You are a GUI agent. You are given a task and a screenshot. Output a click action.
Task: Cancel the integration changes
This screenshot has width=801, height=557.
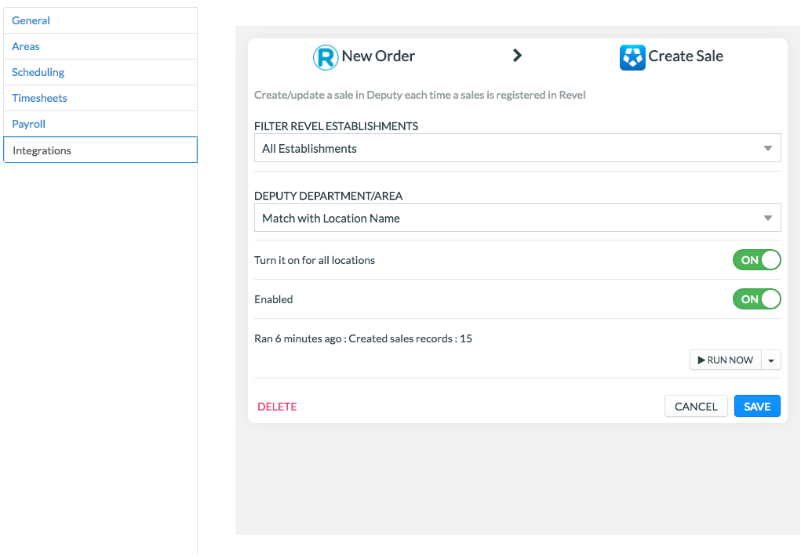(696, 407)
